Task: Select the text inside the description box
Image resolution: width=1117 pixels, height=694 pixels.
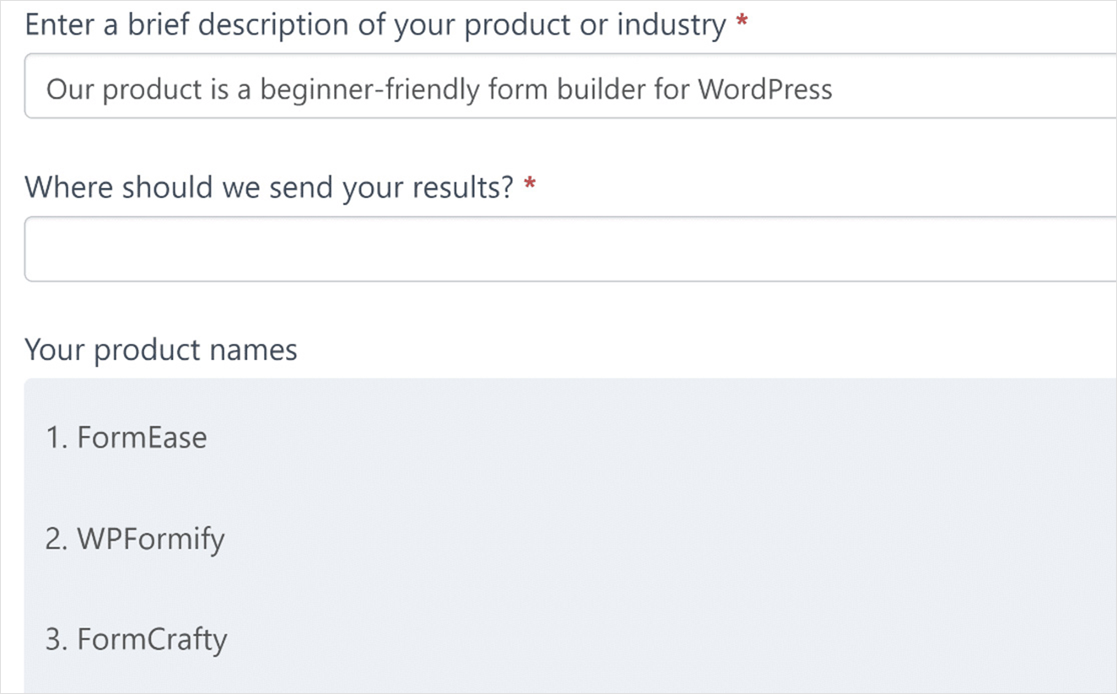Action: coord(439,89)
